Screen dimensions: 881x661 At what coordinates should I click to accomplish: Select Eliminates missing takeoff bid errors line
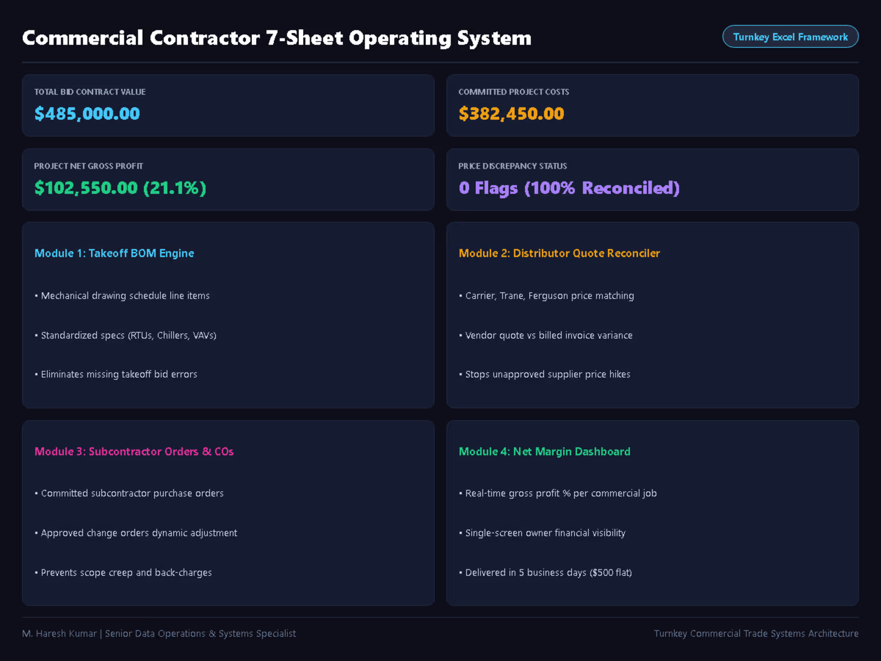116,374
